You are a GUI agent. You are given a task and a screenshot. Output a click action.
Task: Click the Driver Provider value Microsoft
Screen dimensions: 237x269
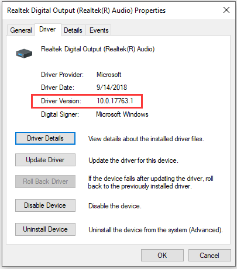[109, 75]
